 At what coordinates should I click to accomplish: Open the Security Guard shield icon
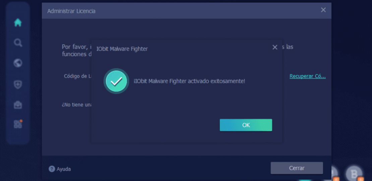point(18,84)
